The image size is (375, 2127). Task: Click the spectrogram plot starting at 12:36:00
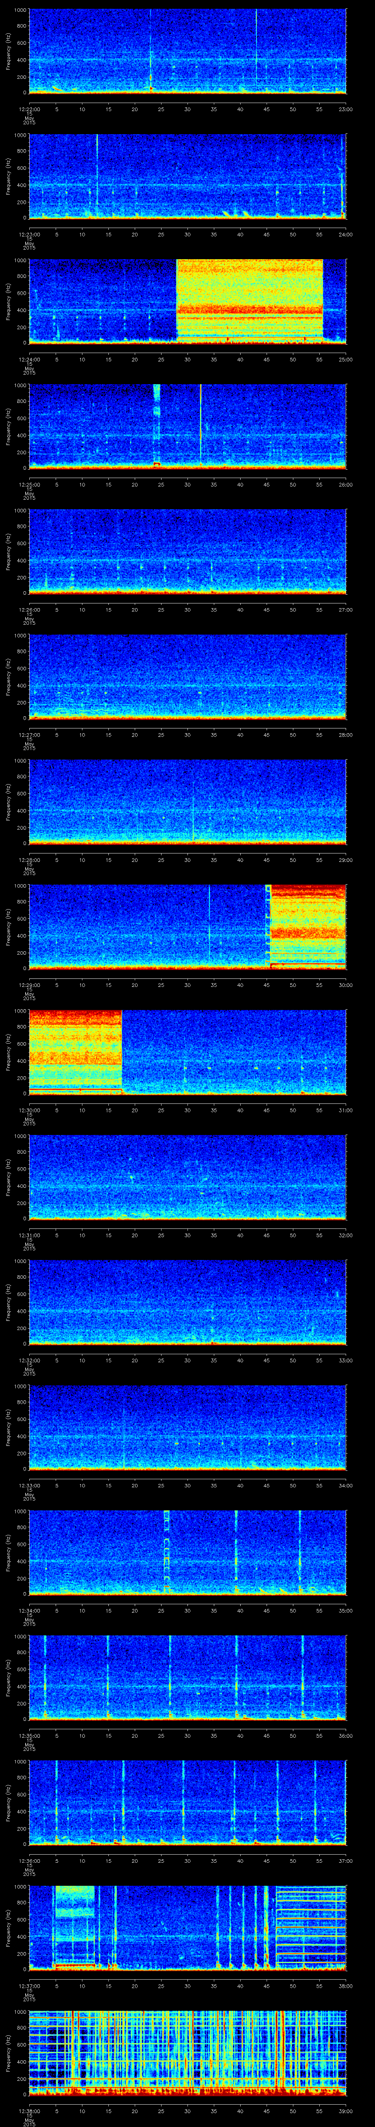187,1803
